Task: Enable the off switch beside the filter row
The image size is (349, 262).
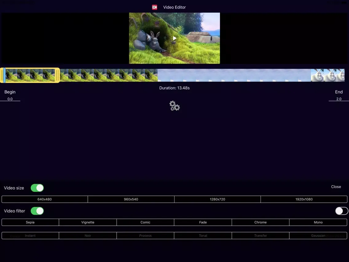Action: tap(342, 211)
